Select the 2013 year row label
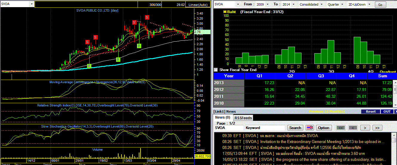Image resolution: width=397 pixels, height=165 pixels. click(229, 83)
